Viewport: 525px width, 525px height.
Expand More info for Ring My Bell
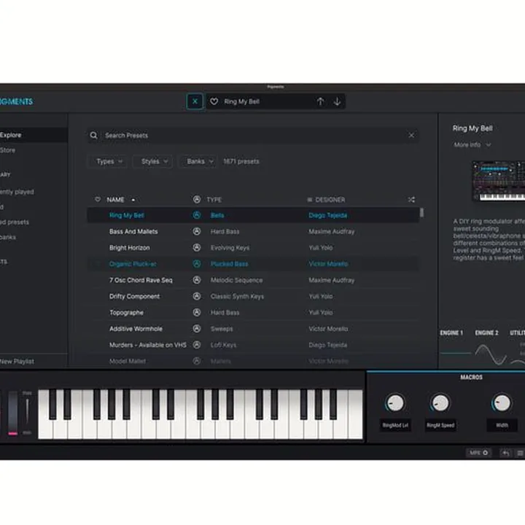pos(472,144)
